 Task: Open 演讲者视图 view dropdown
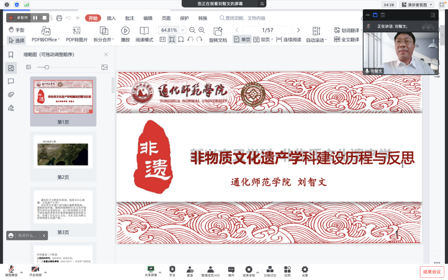click(417, 5)
